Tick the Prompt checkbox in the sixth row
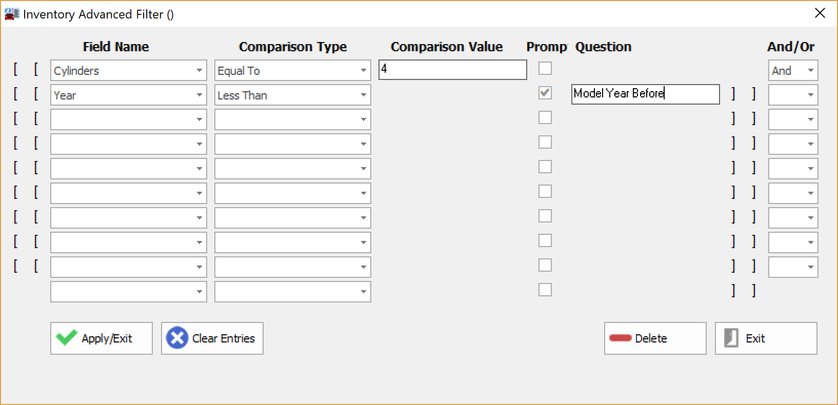This screenshot has width=838, height=405. (x=545, y=191)
